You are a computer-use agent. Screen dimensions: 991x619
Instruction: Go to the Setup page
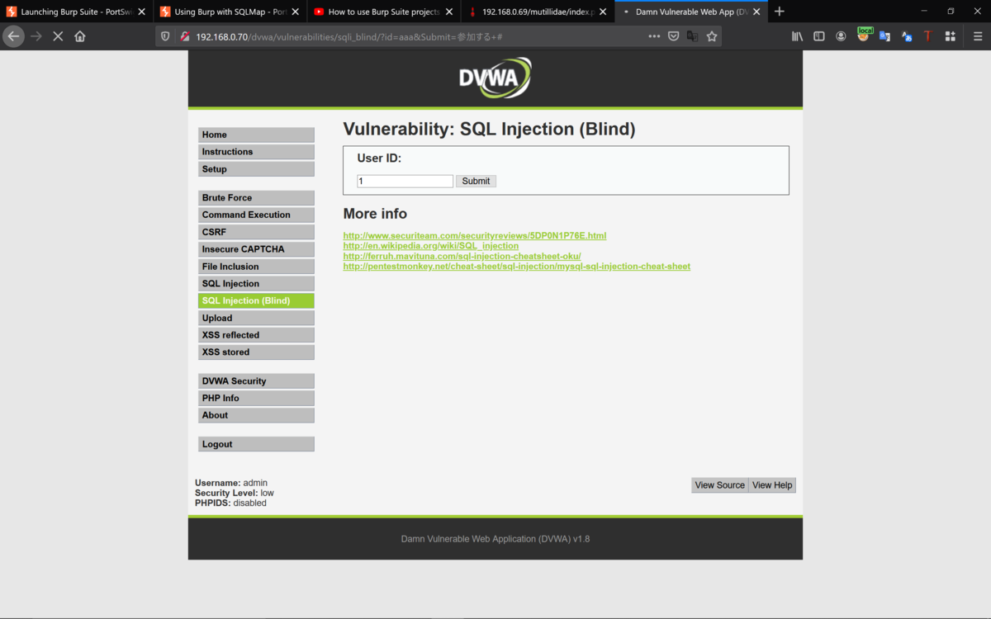point(256,169)
